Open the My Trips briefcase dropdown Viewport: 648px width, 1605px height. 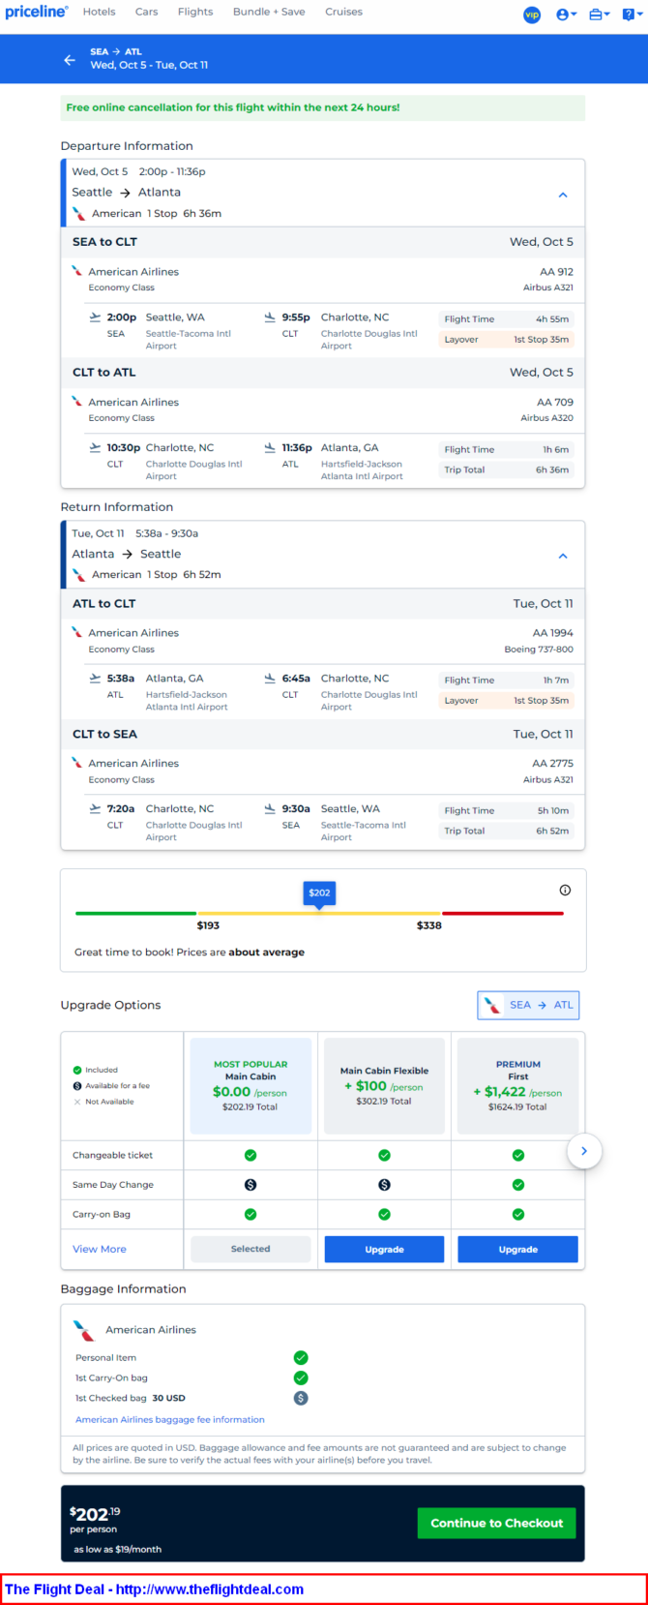(600, 15)
